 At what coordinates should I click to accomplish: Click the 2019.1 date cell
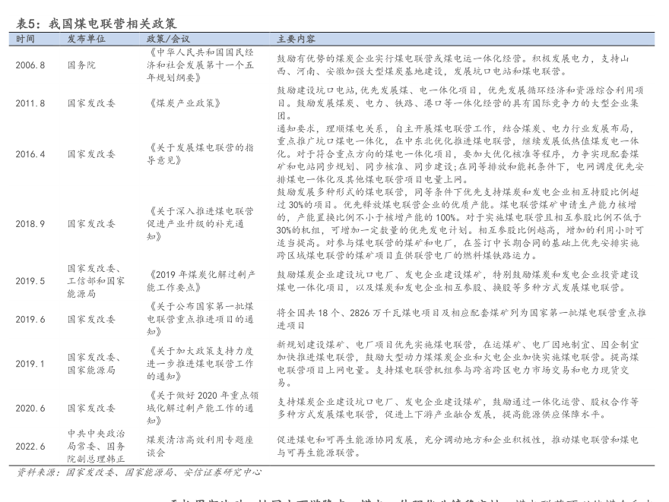(x=30, y=363)
